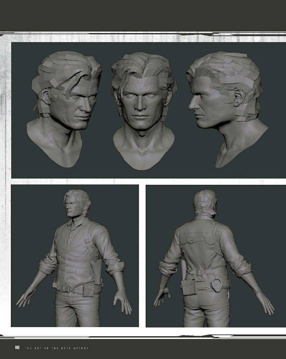
Task: Open the front full-body model render
Action: [75, 256]
